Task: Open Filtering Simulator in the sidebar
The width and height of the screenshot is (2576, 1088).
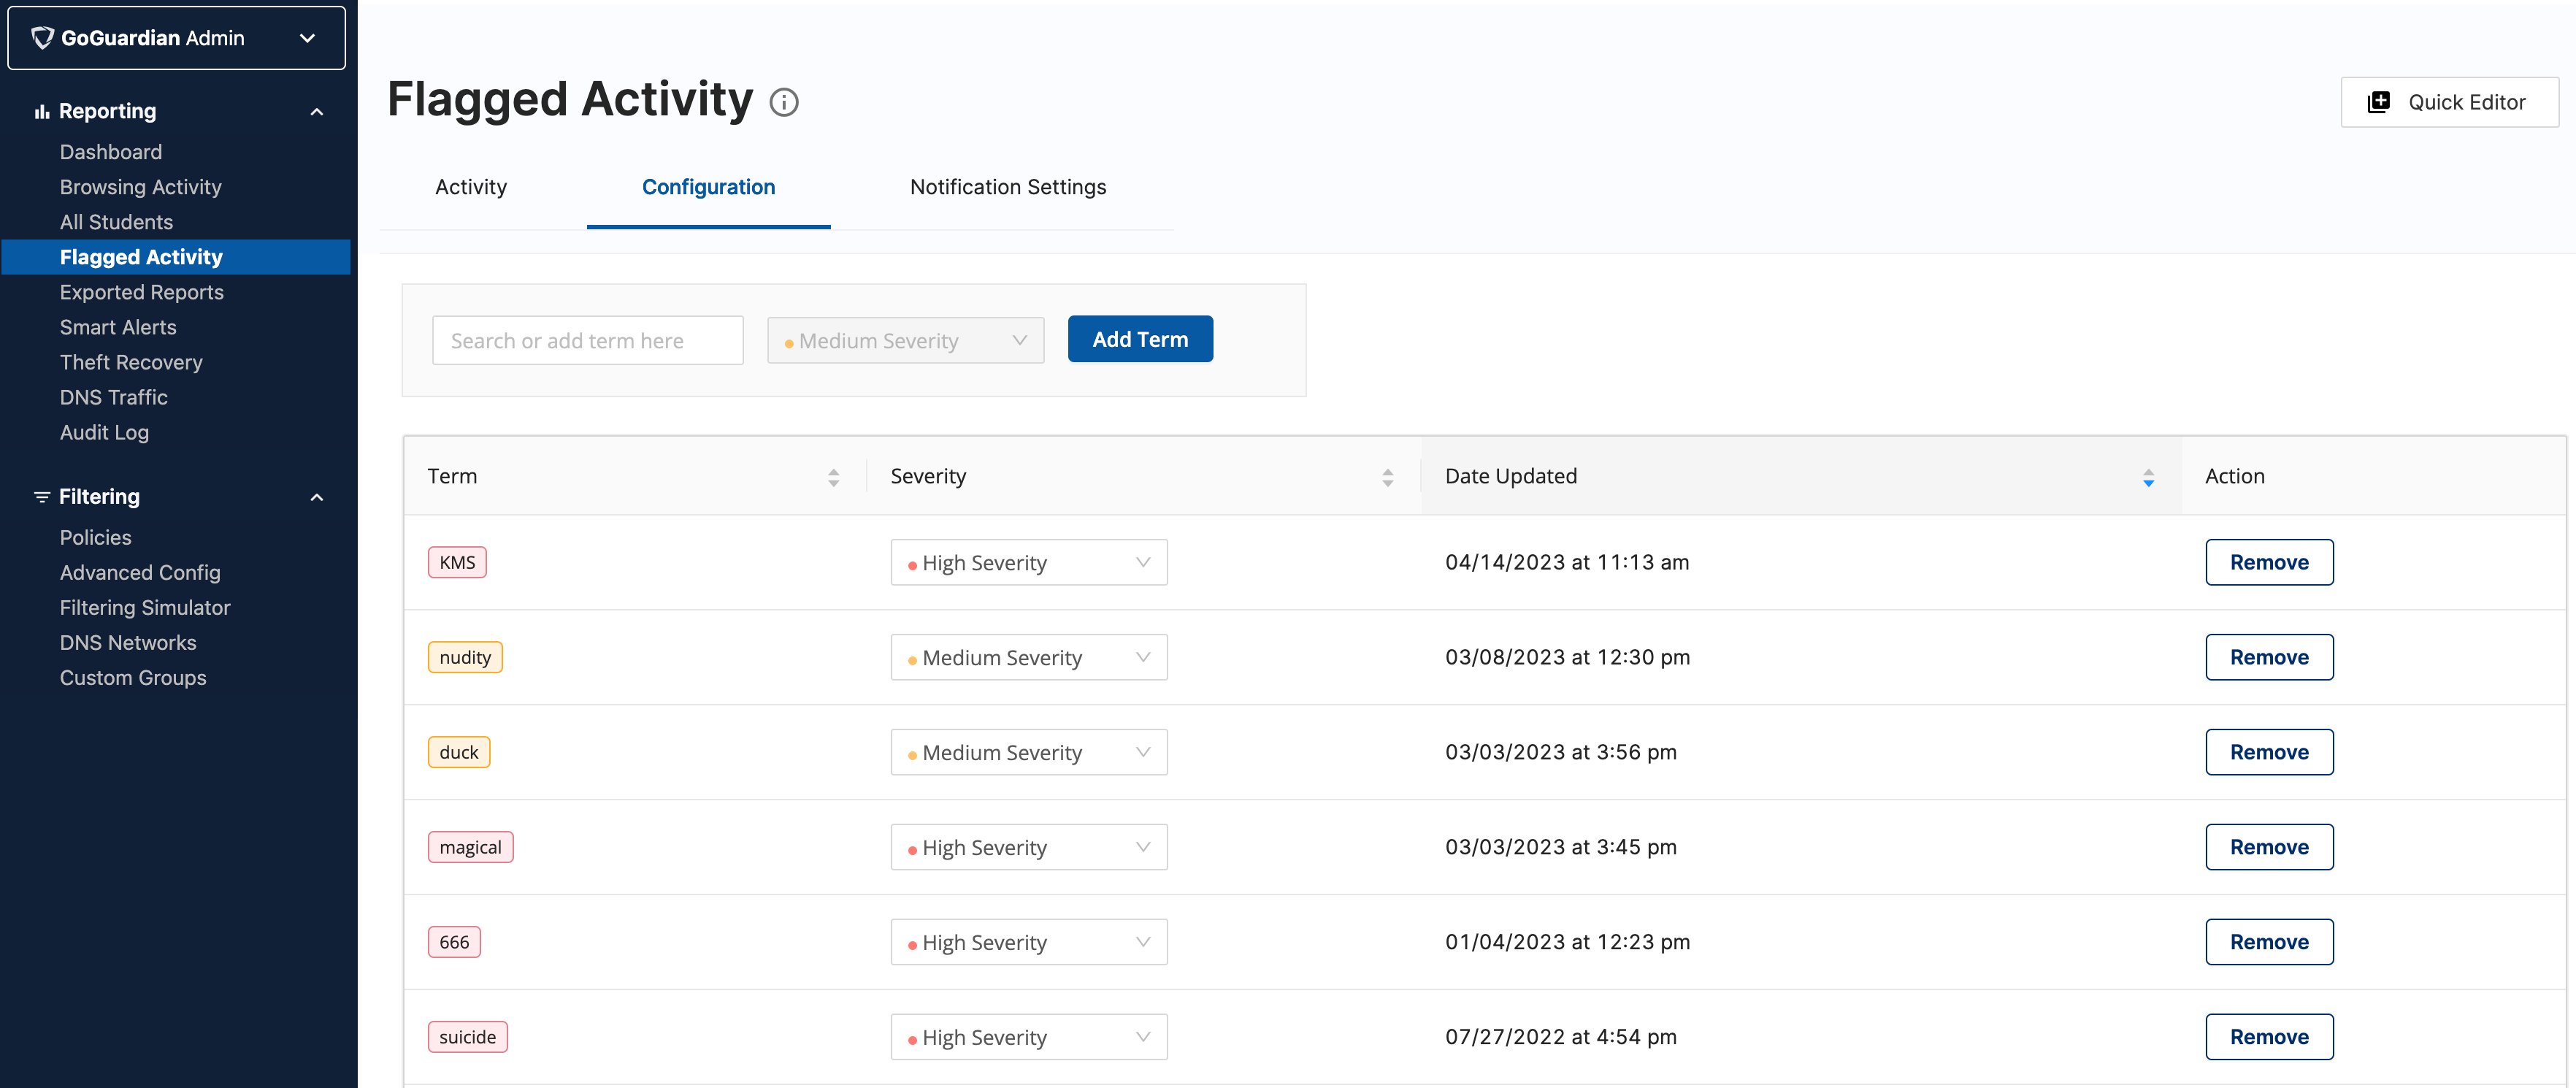Action: click(x=145, y=607)
